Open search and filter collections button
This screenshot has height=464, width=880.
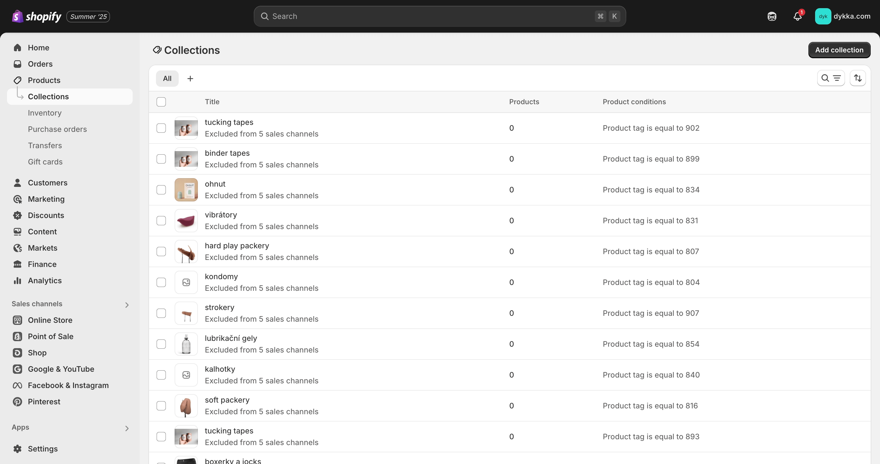[x=831, y=78]
